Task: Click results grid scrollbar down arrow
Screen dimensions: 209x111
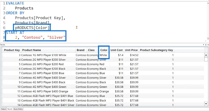Action: point(206,103)
